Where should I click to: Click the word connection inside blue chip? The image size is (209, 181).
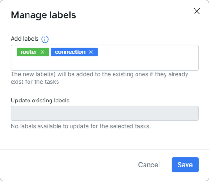[x=70, y=52]
